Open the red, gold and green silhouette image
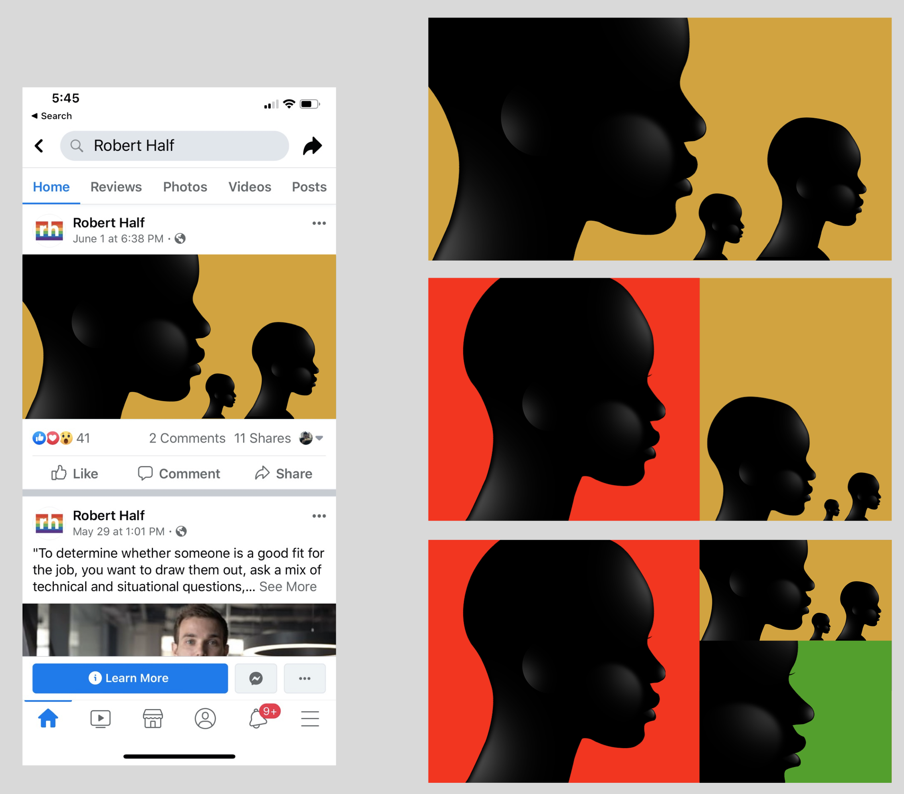The height and width of the screenshot is (794, 904). coord(659,661)
